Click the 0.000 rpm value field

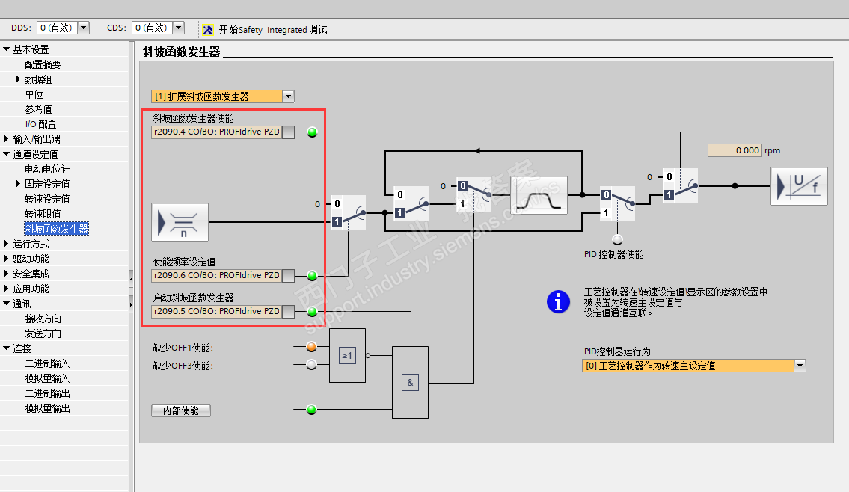[735, 150]
